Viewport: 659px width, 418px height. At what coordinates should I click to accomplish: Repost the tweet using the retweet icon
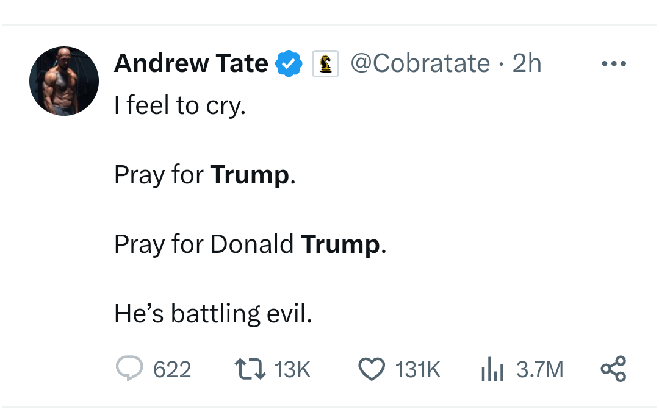pyautogui.click(x=249, y=369)
